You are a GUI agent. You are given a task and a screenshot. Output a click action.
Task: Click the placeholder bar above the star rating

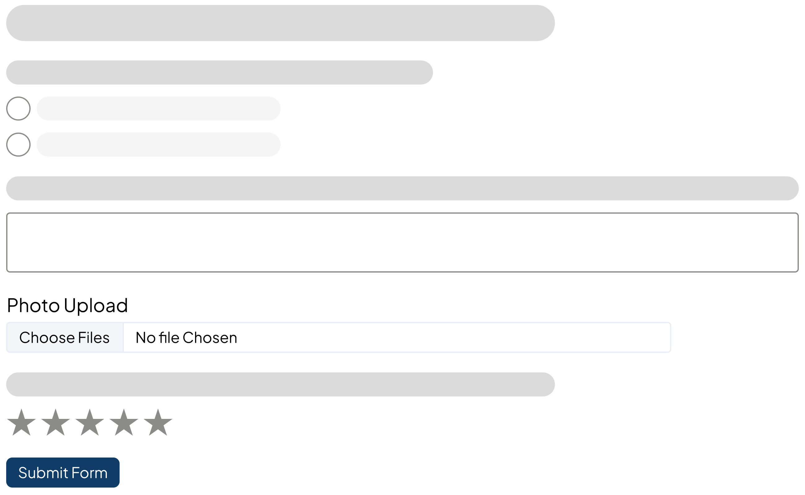[x=280, y=384]
